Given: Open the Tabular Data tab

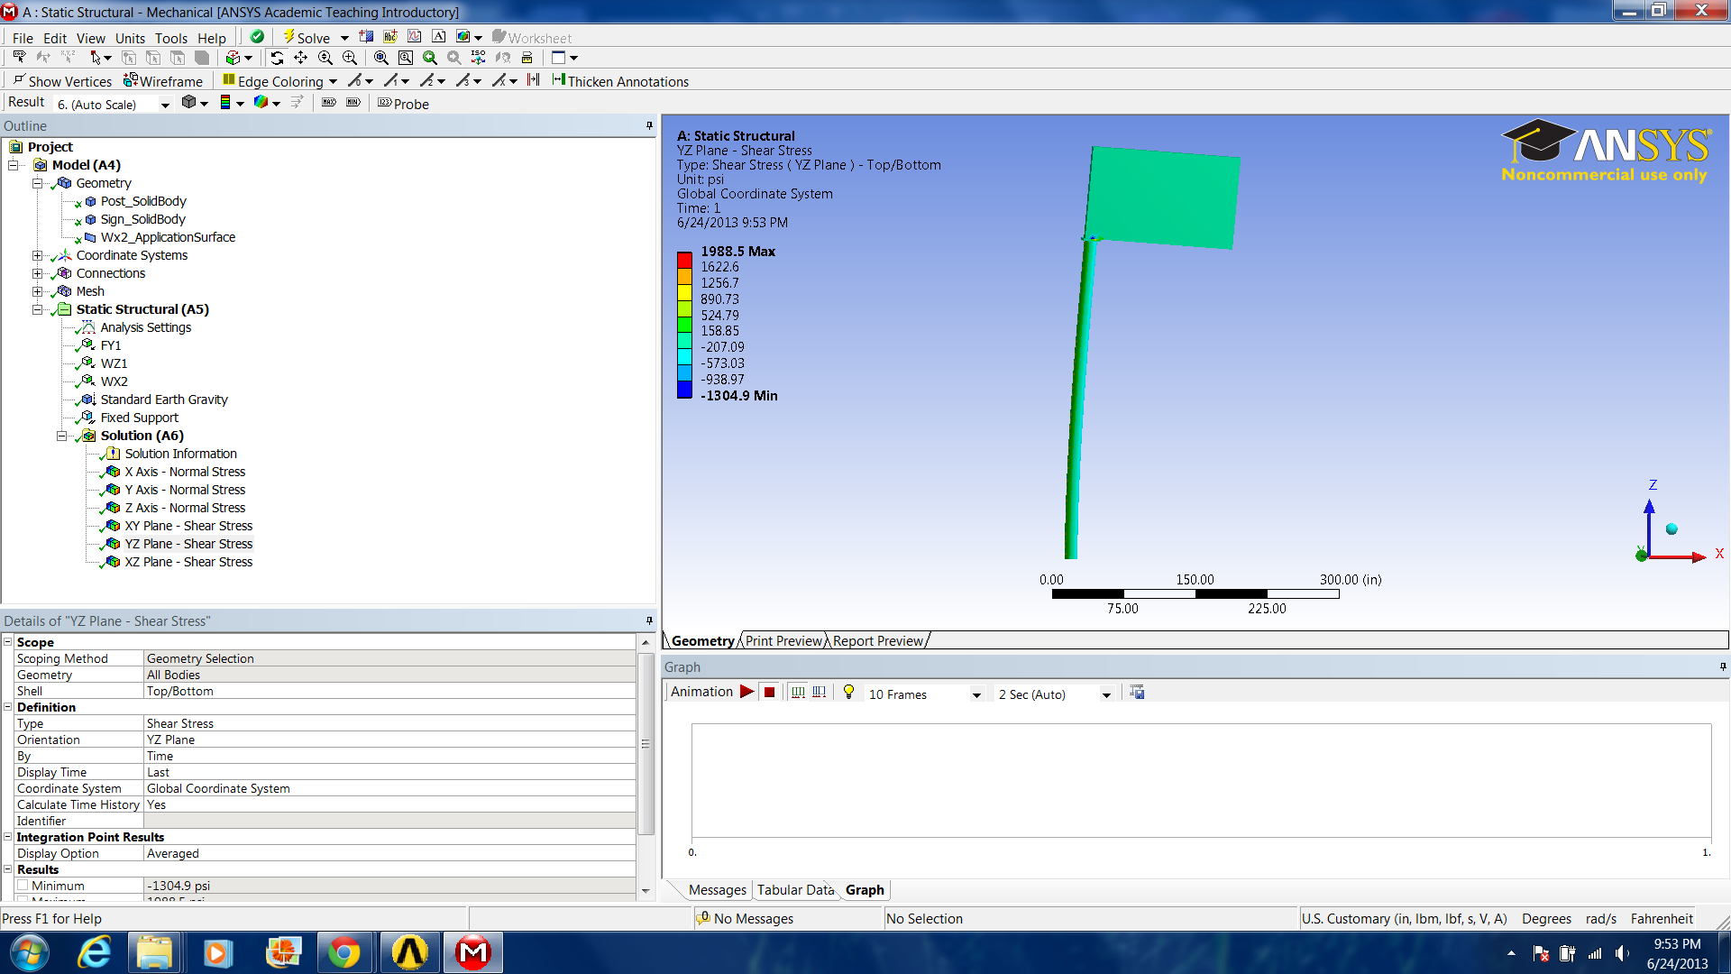Looking at the screenshot, I should [x=795, y=890].
